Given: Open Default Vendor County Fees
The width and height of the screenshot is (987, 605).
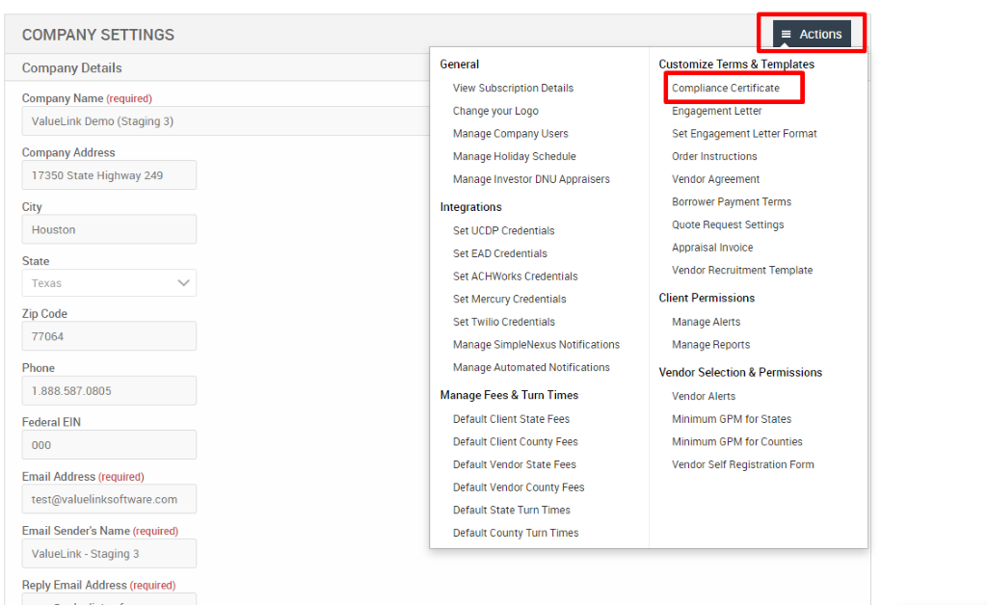Looking at the screenshot, I should click(518, 487).
